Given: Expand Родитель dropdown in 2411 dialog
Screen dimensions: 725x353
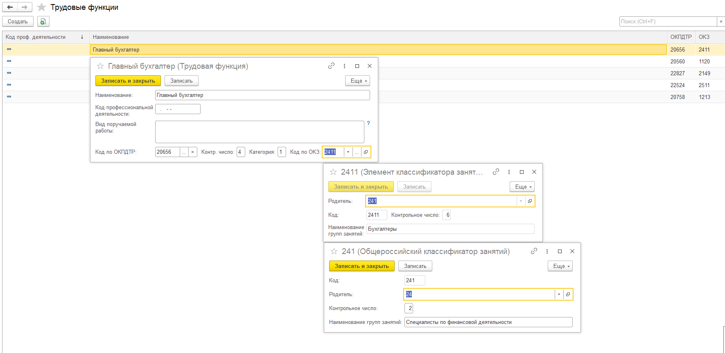Looking at the screenshot, I should pyautogui.click(x=521, y=201).
